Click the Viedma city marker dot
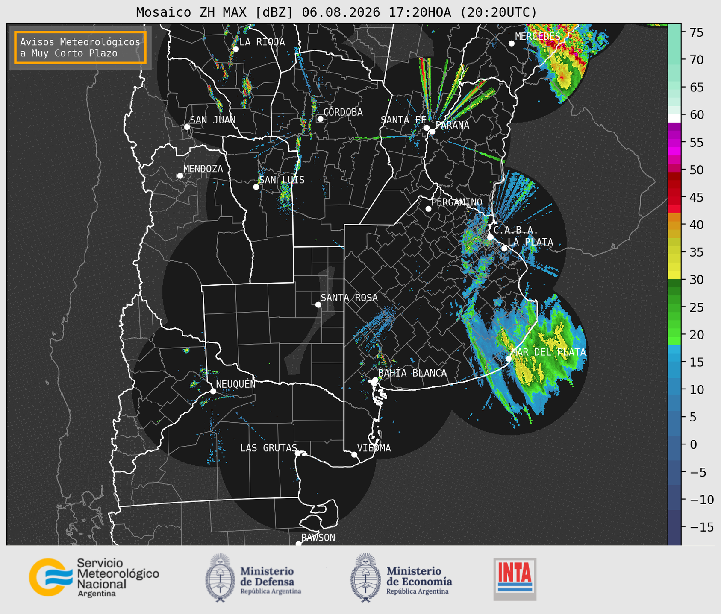721x614 pixels. point(354,454)
